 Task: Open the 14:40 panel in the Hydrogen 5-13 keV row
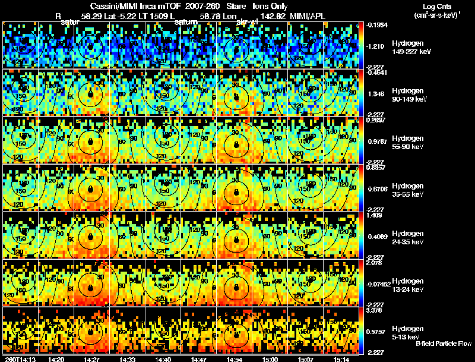tap(163, 330)
